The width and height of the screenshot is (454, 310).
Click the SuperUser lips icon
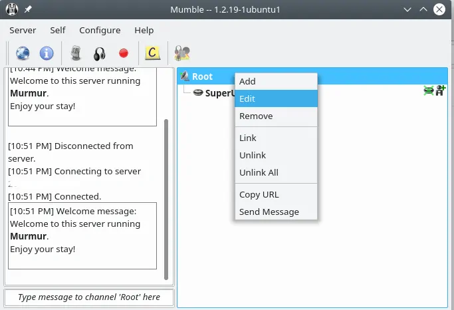point(198,92)
